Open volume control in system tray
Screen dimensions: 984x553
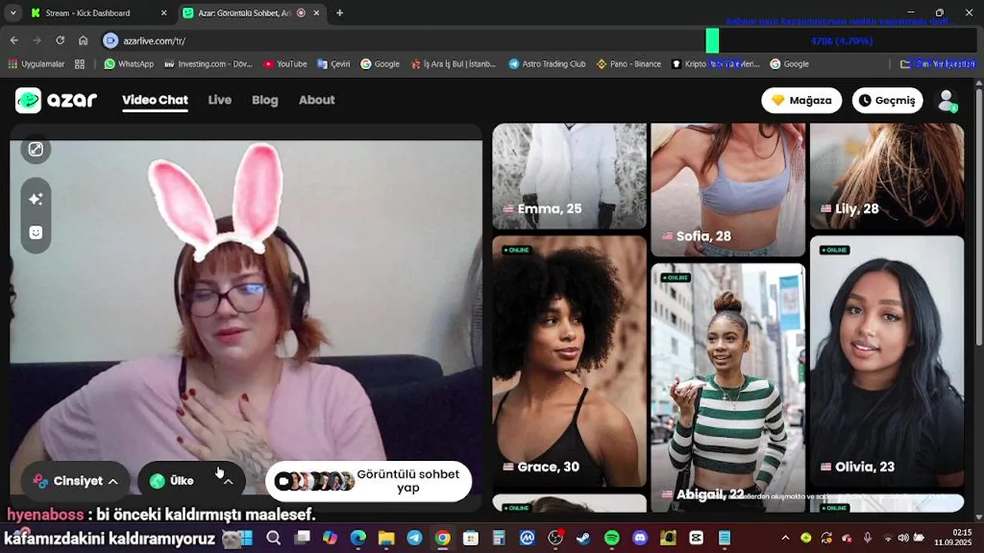coord(903,538)
